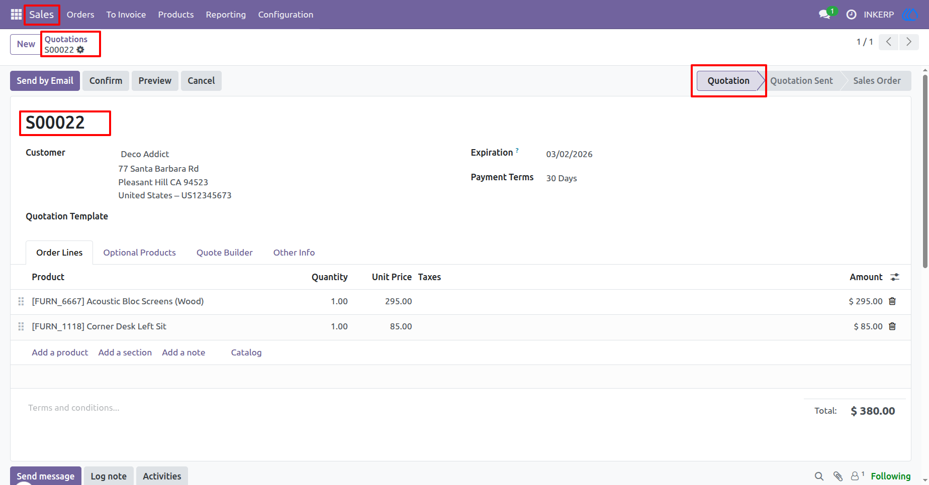Delete the Corner Desk Left Sit line
The height and width of the screenshot is (485, 929).
(x=892, y=326)
